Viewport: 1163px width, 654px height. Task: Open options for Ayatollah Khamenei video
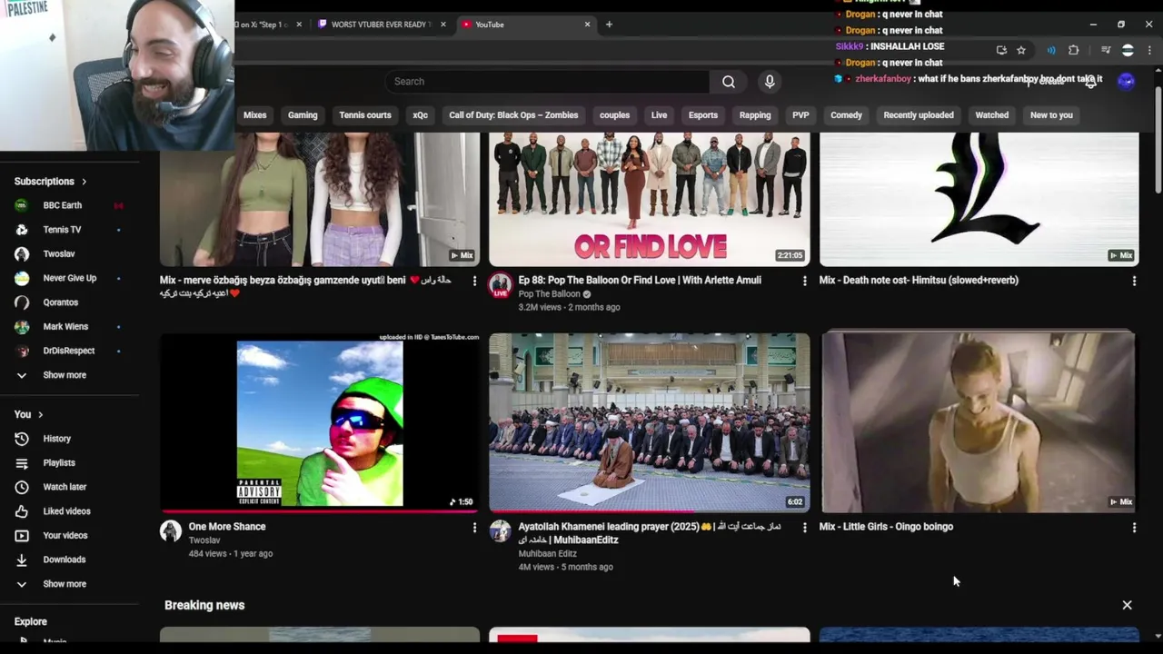pyautogui.click(x=804, y=528)
